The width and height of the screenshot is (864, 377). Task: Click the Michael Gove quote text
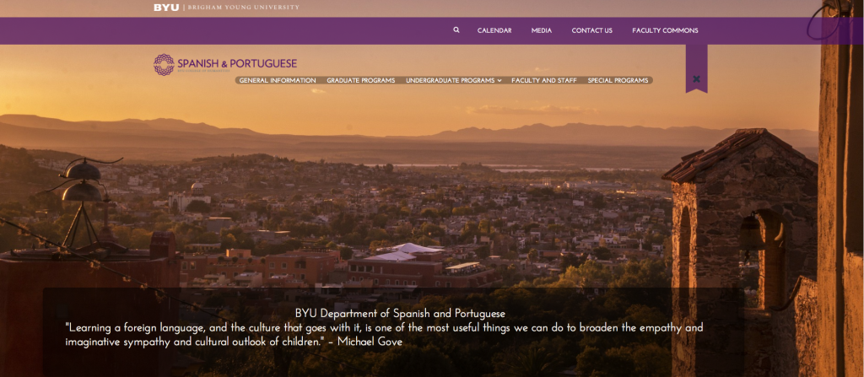pyautogui.click(x=384, y=335)
